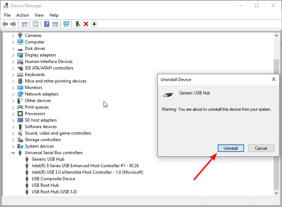Click the Sound, video and game controllers icon
This screenshot has width=282, height=207.
coord(20,133)
